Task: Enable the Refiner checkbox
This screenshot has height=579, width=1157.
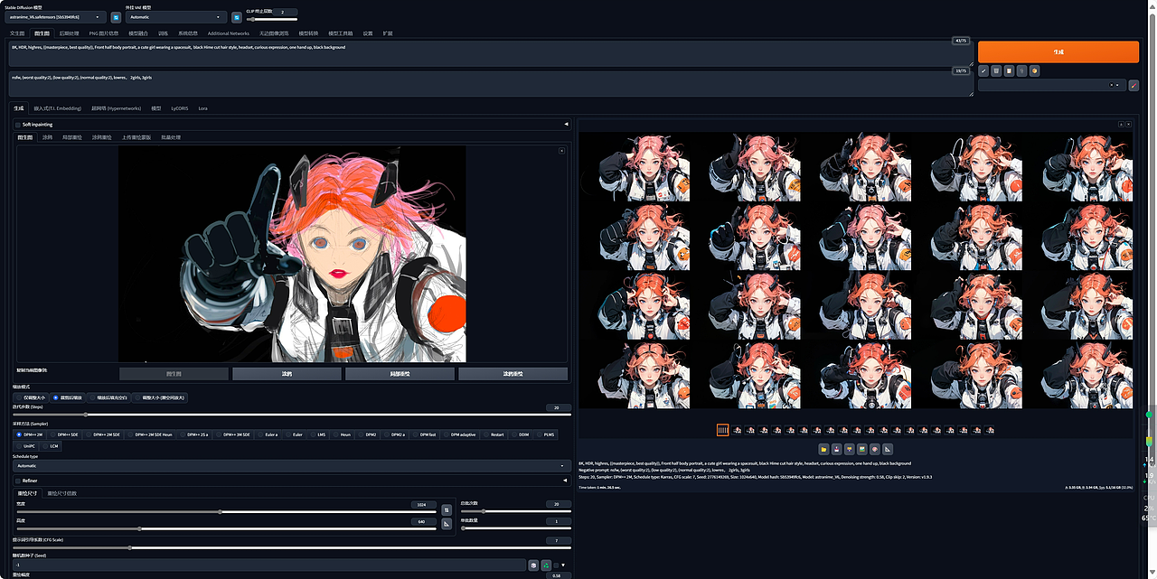Action: [x=18, y=481]
